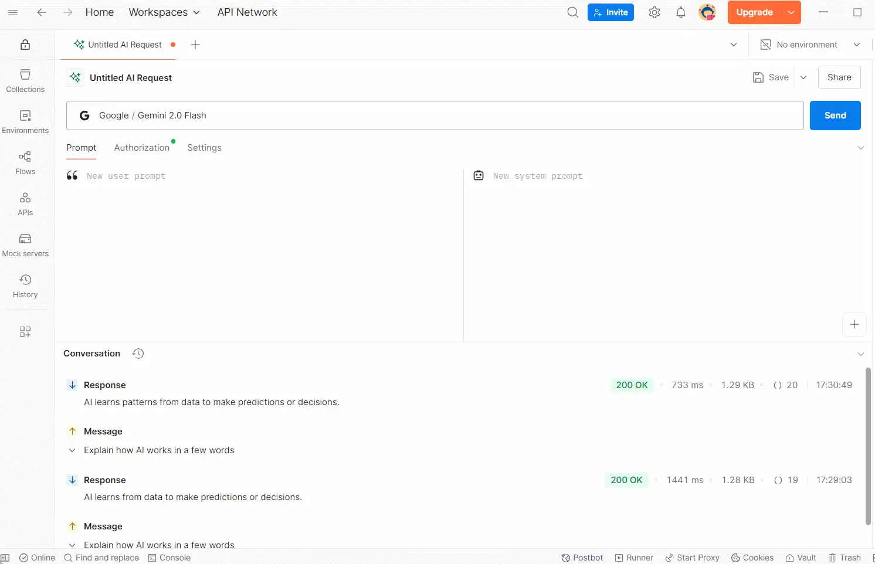Open API Network in the top bar
This screenshot has height=564, width=875.
click(247, 12)
